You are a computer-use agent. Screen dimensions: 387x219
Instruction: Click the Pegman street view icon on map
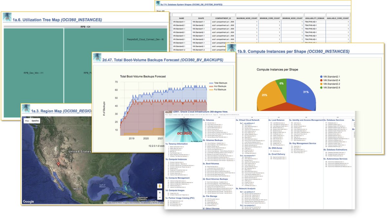click(159, 186)
